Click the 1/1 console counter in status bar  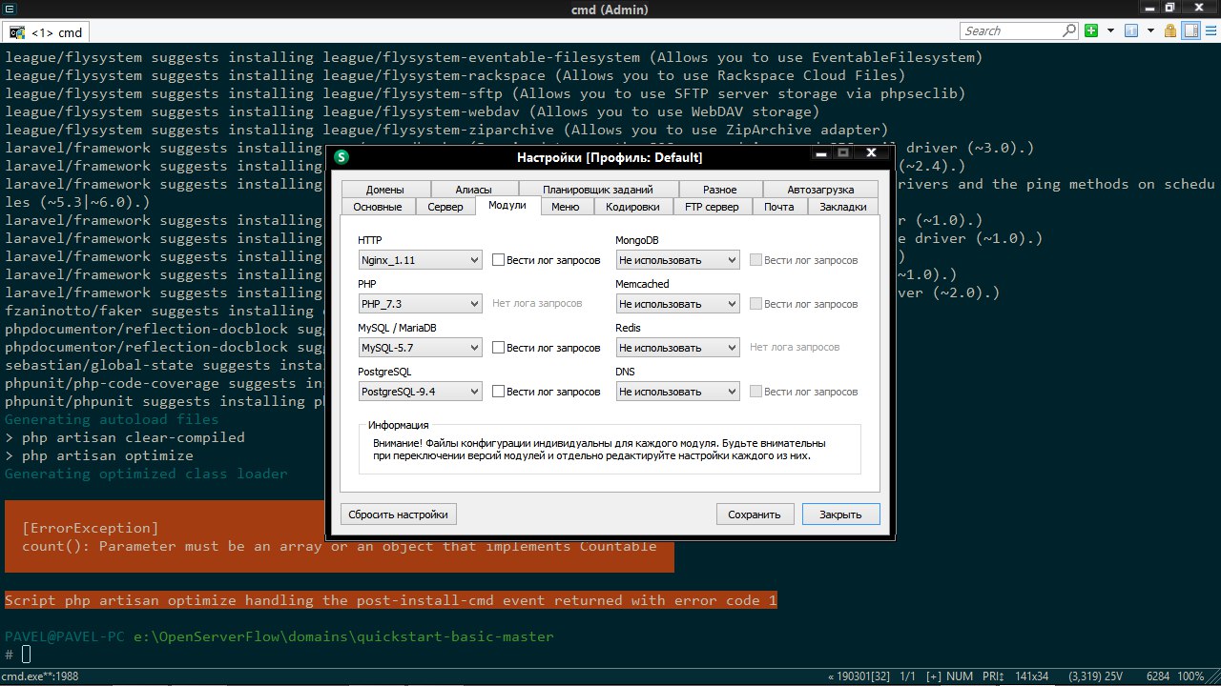[x=908, y=676]
